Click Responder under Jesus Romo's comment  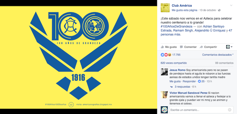click(189, 82)
